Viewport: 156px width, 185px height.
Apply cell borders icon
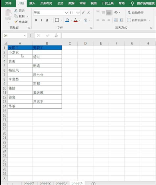pyautogui.click(x=57, y=20)
